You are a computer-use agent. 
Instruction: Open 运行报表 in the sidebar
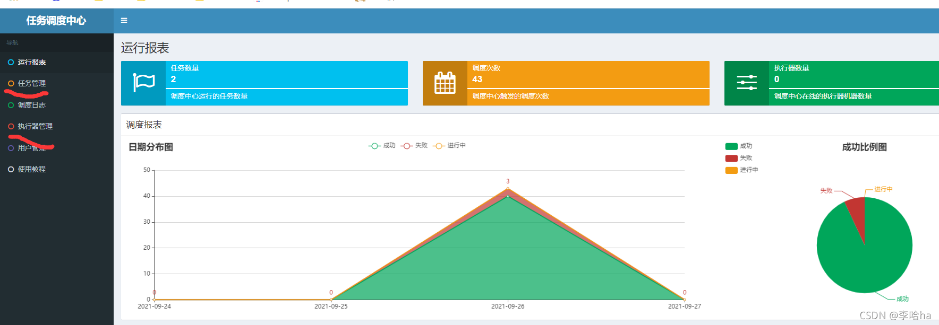57,62
